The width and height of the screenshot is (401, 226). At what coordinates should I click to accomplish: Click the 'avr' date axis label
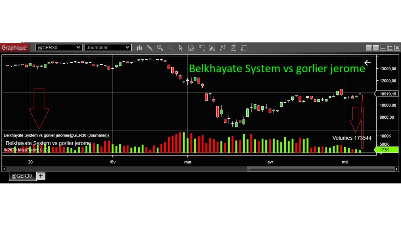click(270, 162)
